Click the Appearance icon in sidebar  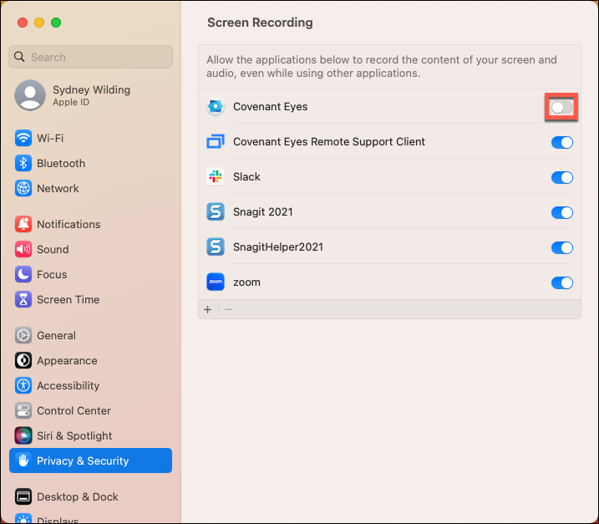(x=23, y=360)
